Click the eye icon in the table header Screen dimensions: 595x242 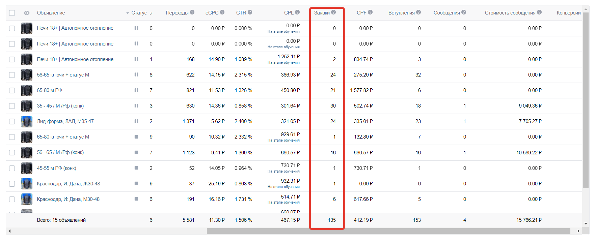[27, 13]
